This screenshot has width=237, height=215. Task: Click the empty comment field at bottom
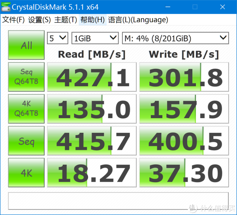click(x=118, y=201)
